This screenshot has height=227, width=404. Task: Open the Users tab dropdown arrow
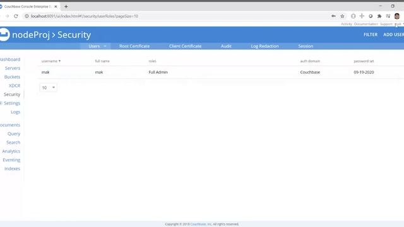(x=105, y=46)
